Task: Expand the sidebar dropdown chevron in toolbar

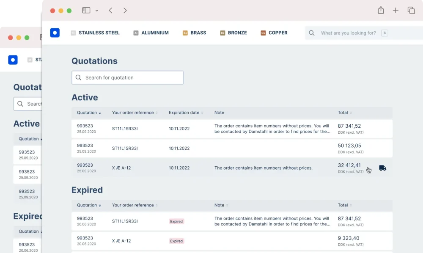Action: (97, 11)
